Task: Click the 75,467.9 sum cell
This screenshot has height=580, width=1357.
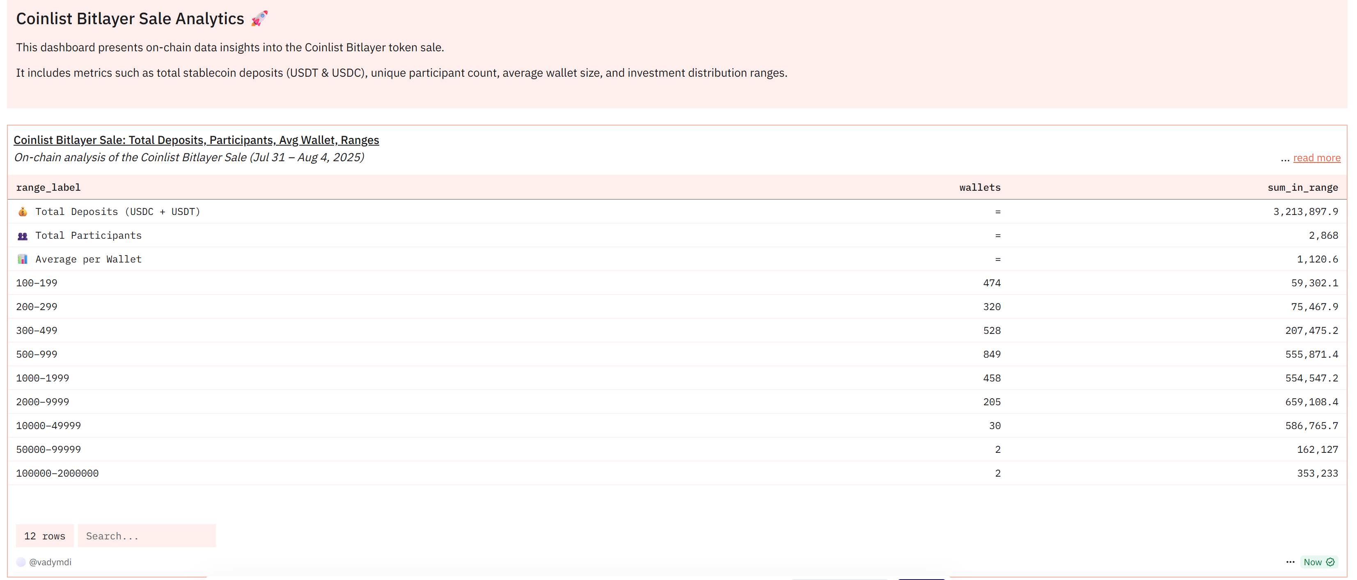Action: (1314, 306)
